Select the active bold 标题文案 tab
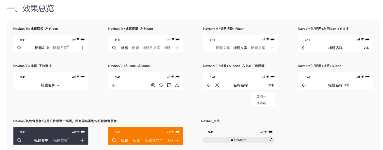The height and width of the screenshot is (150, 383). [241, 48]
